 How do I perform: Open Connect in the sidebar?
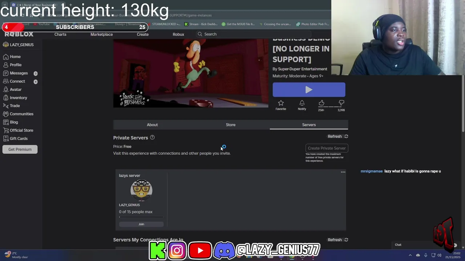click(x=20, y=81)
